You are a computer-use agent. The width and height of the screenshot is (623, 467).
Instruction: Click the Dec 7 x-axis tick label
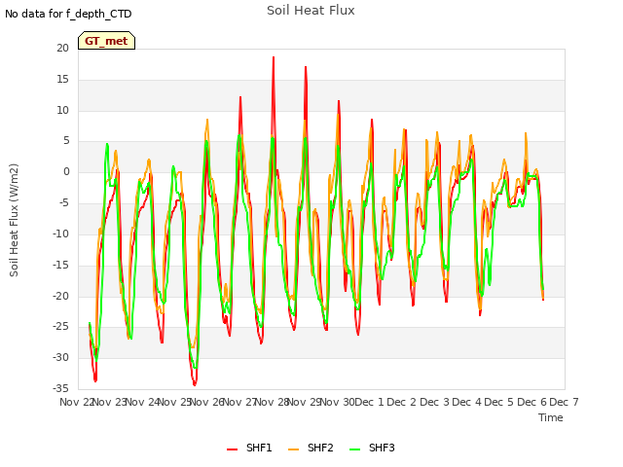point(564,402)
